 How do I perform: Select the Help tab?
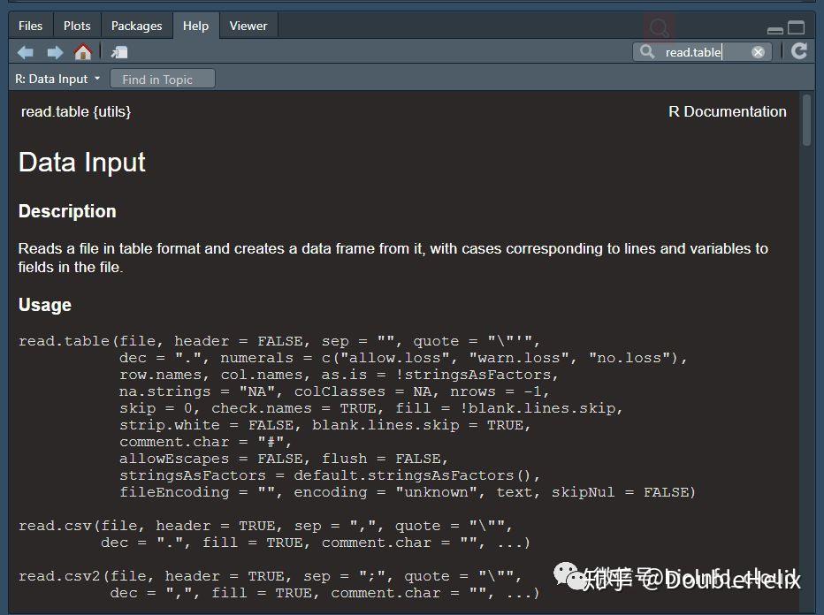pyautogui.click(x=195, y=26)
